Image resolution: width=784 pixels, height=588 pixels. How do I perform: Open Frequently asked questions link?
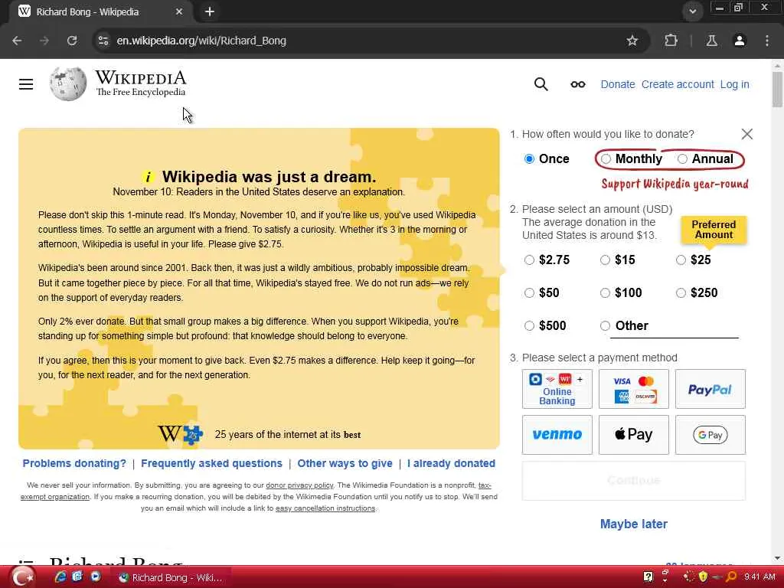click(x=211, y=463)
